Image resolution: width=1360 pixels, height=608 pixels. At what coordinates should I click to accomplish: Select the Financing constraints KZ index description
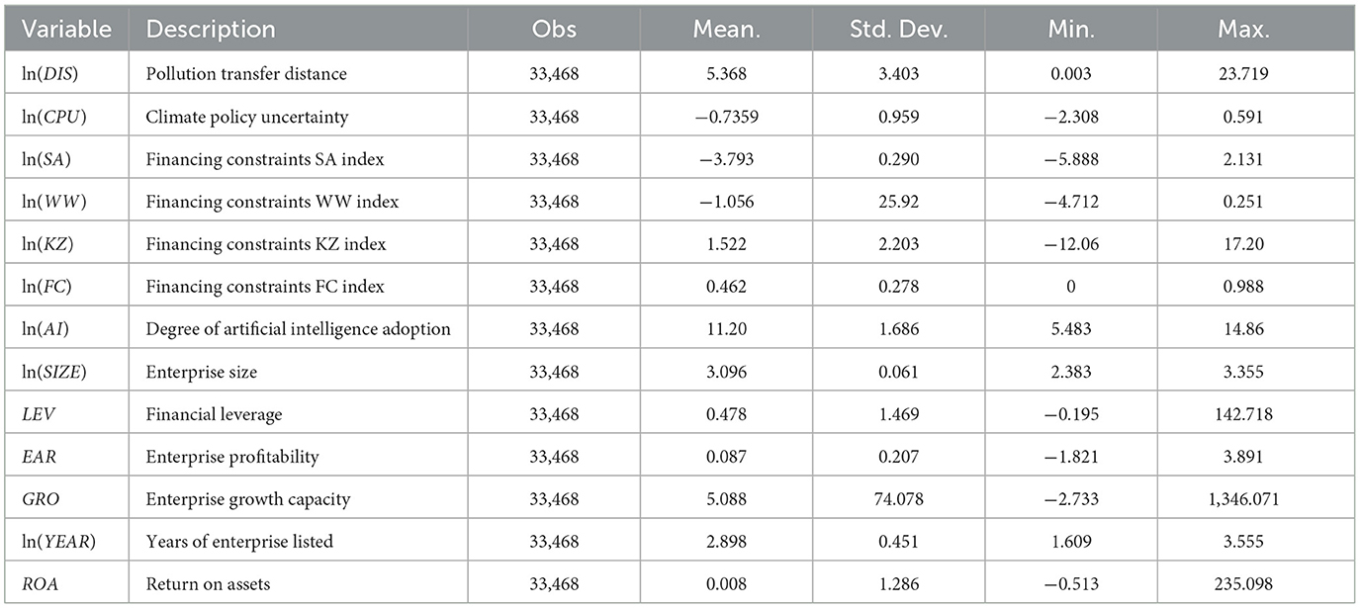click(x=266, y=243)
